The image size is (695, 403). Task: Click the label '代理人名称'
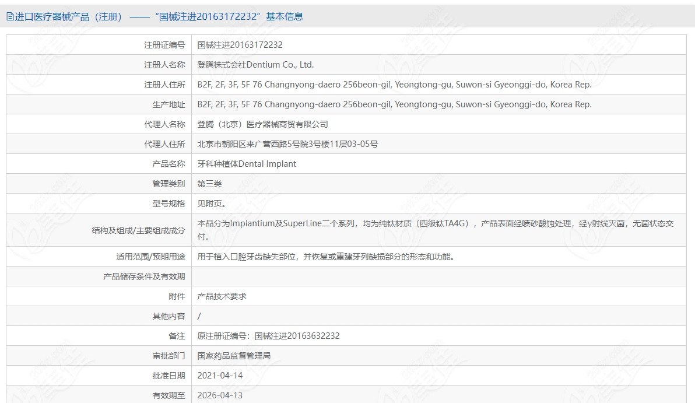pyautogui.click(x=164, y=124)
